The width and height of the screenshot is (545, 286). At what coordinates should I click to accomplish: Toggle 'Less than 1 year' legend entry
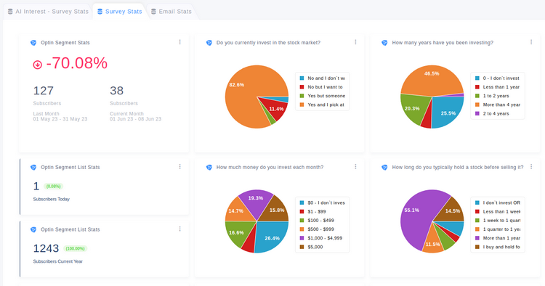[498, 87]
